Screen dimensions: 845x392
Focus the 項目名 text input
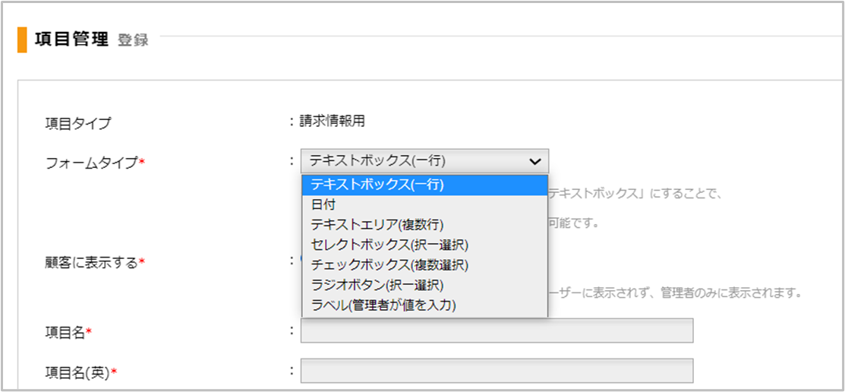497,330
